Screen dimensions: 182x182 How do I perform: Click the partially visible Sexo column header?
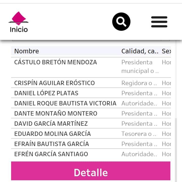[166, 51]
